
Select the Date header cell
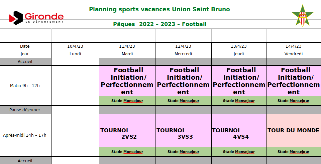(25, 46)
